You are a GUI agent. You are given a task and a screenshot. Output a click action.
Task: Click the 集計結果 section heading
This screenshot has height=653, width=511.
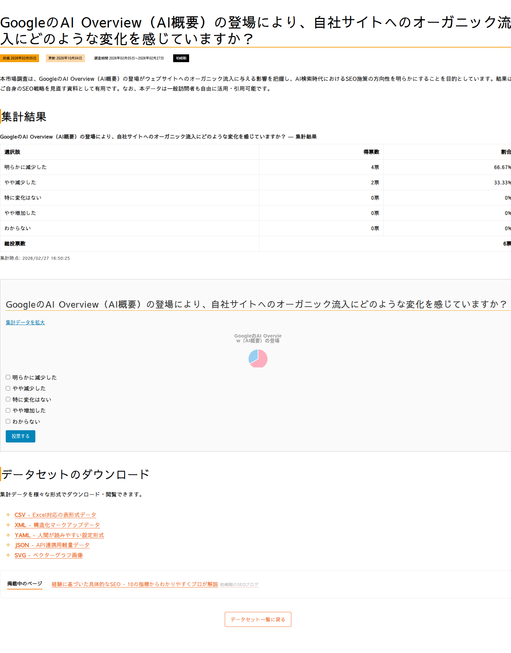[24, 116]
